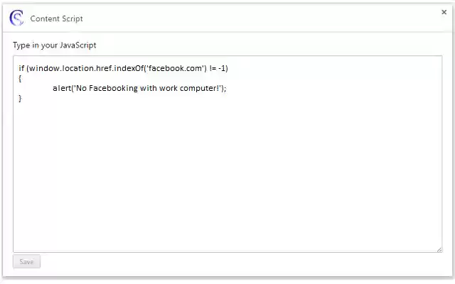Image resolution: width=455 pixels, height=284 pixels.
Task: Click the "Type in your JavaScript" label
Action: 54,45
